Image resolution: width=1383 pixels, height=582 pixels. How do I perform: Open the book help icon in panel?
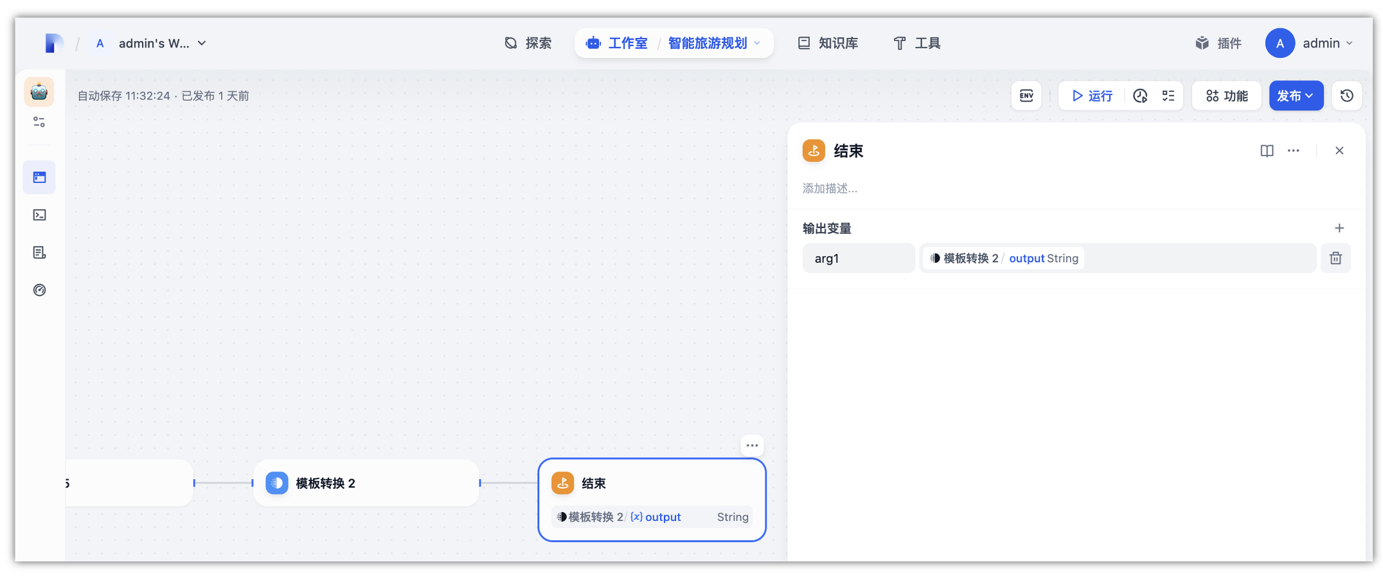point(1267,151)
